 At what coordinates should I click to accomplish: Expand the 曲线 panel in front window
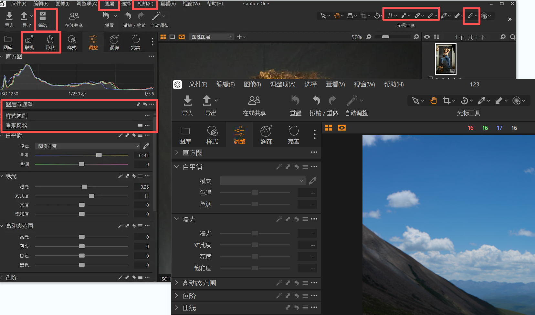(x=177, y=307)
